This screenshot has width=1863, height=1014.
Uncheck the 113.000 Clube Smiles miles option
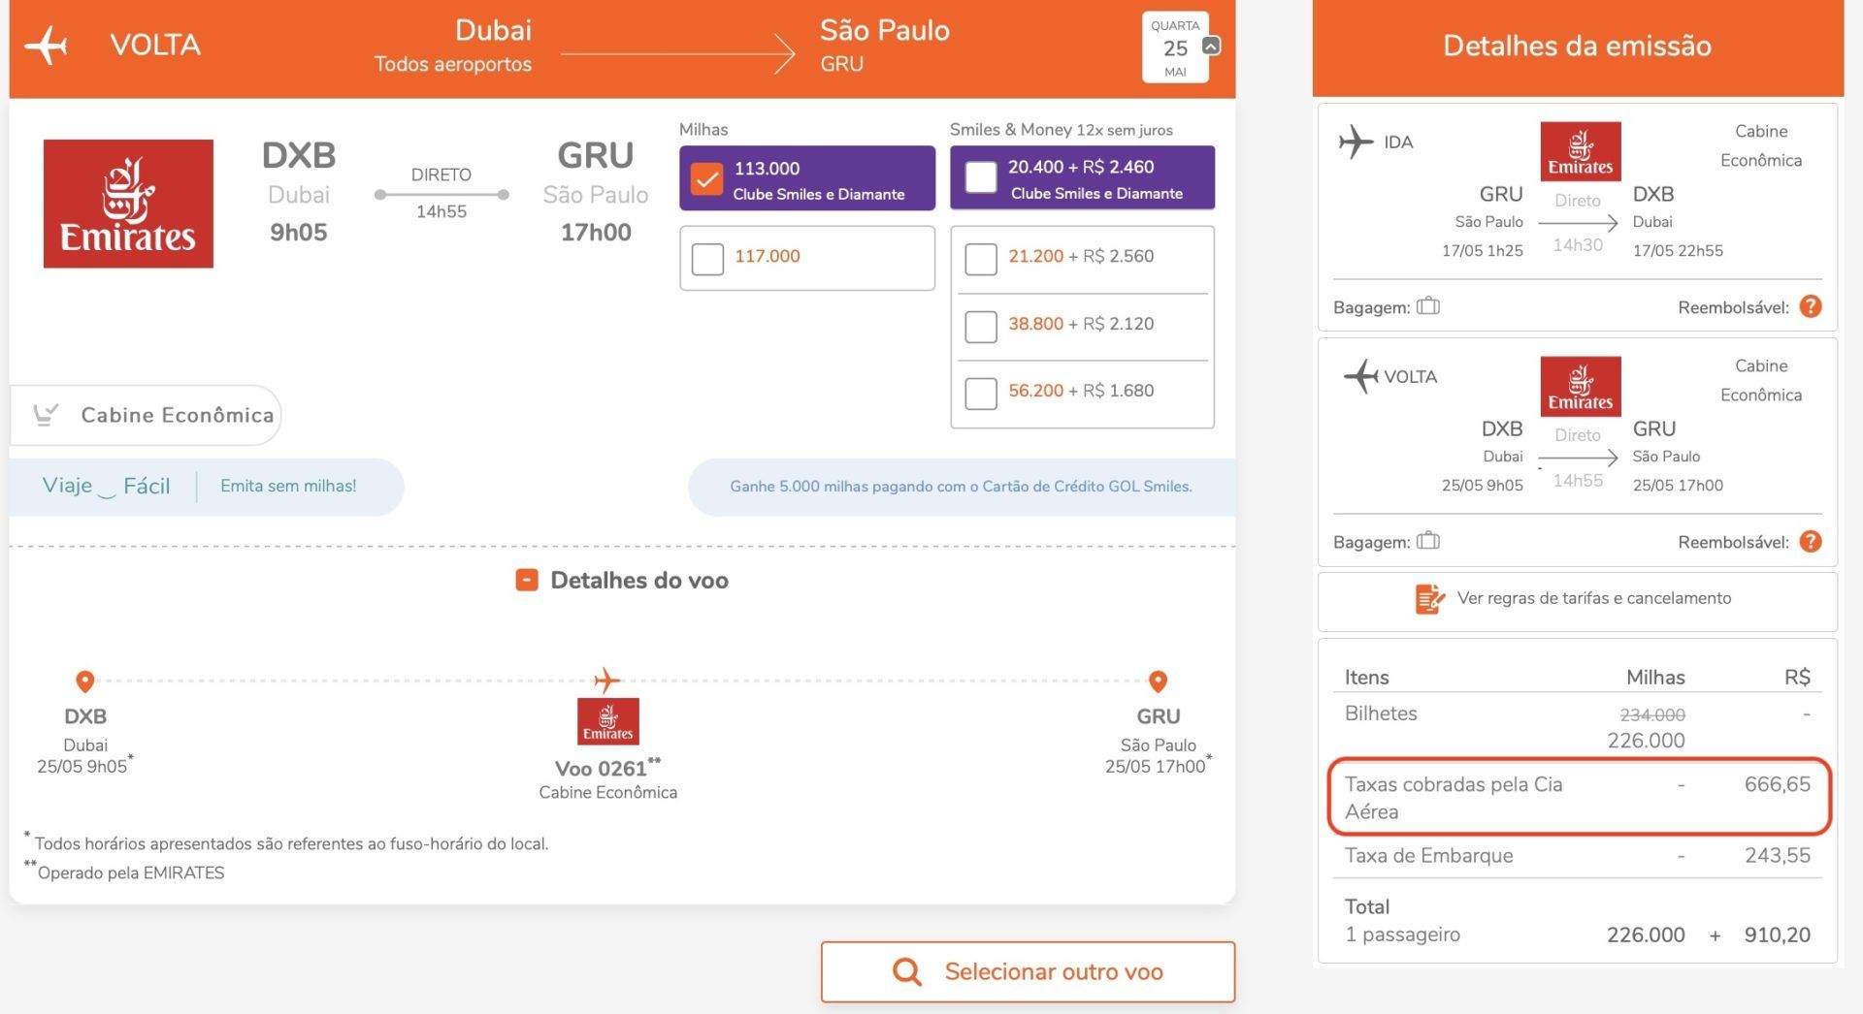(x=706, y=179)
